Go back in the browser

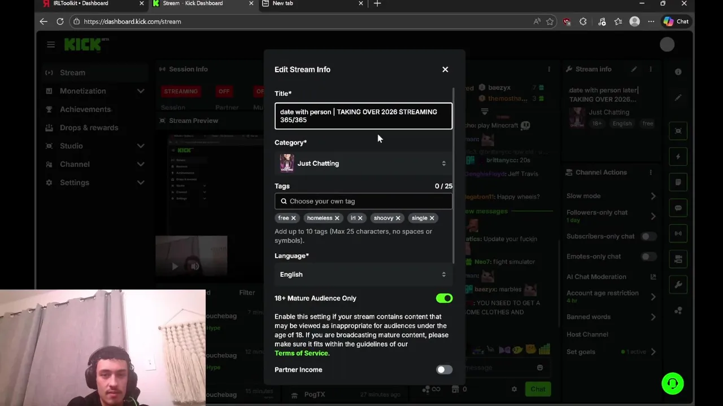[x=43, y=21]
